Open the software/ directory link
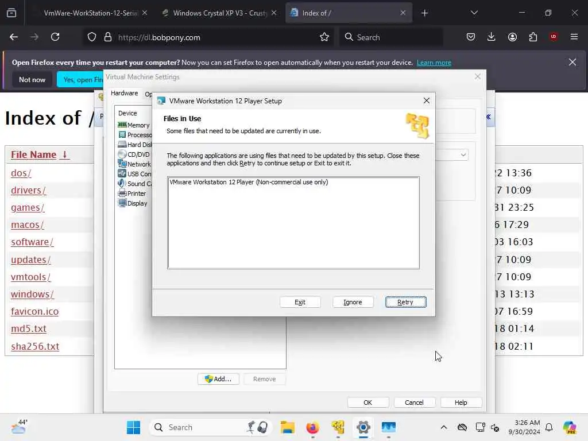 tap(32, 242)
